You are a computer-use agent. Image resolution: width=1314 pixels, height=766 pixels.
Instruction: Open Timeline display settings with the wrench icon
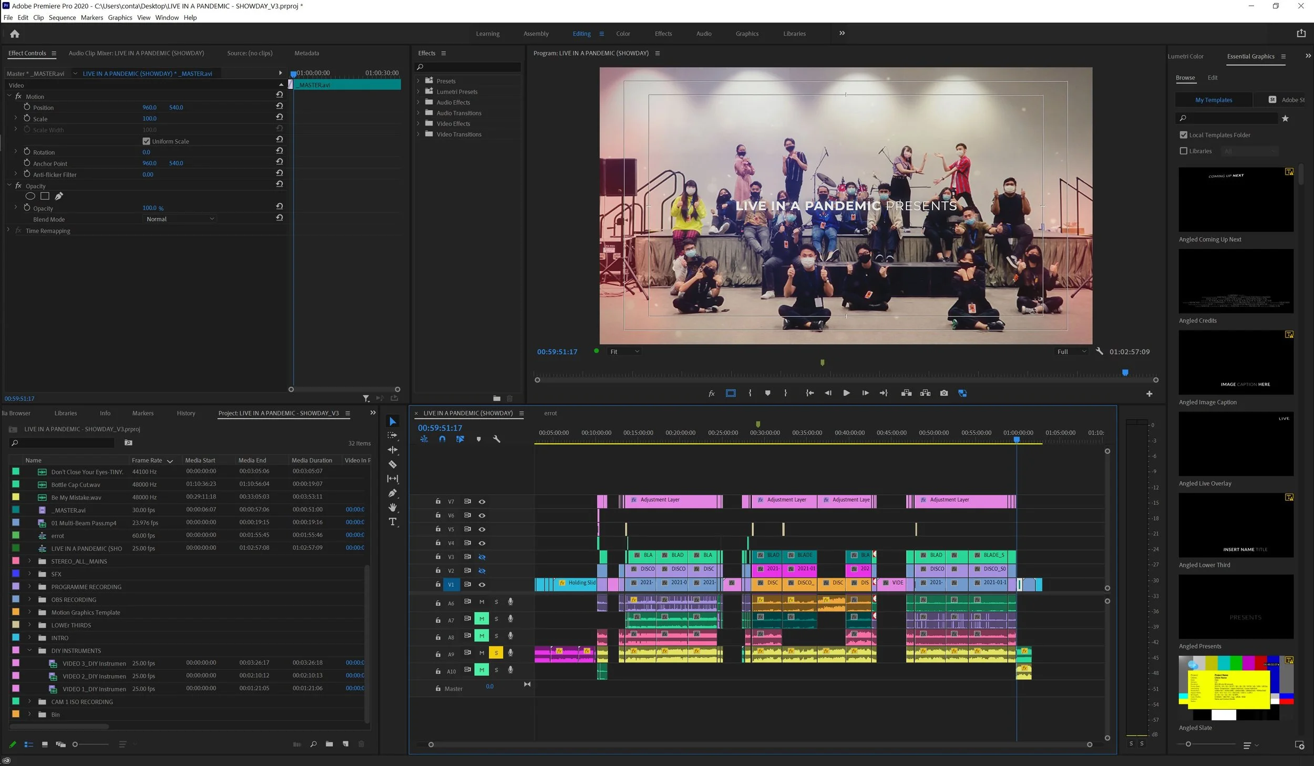point(497,439)
